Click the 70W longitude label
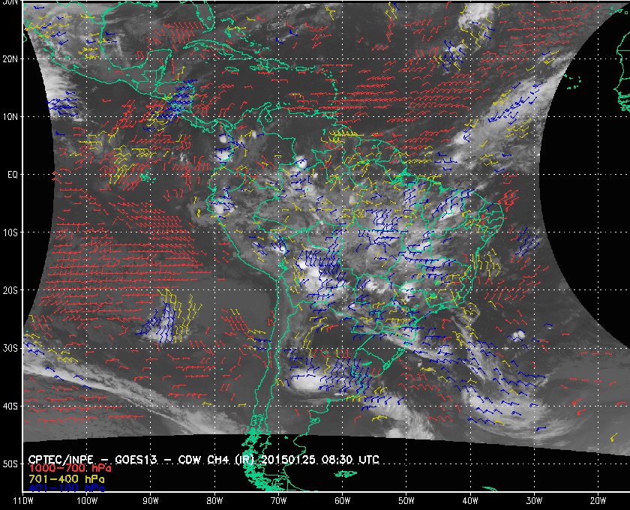The height and width of the screenshot is (510, 630). 278,501
